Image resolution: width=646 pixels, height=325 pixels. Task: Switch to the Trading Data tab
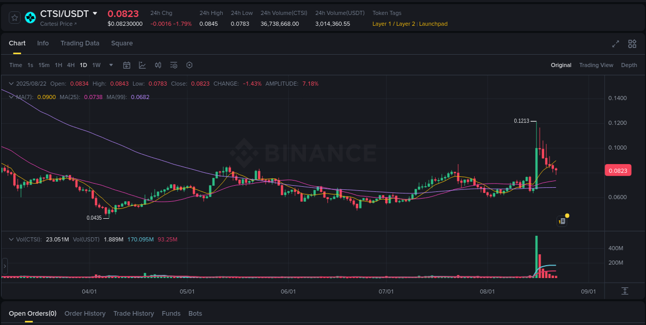80,43
